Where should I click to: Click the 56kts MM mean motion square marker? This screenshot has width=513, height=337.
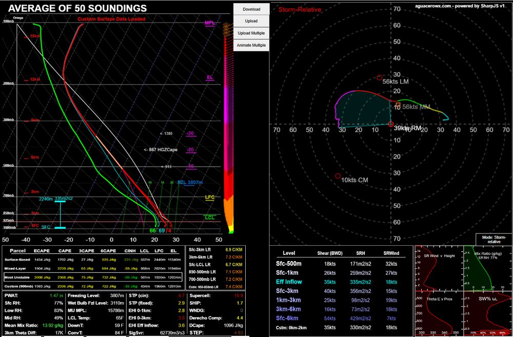(398, 105)
